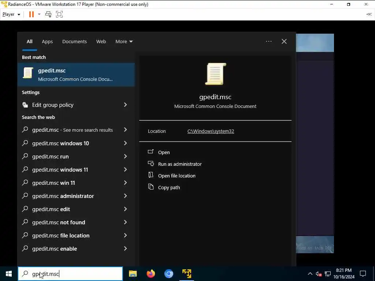The width and height of the screenshot is (375, 281).
Task: Open the C:\Windows\system32 location link
Action: (x=211, y=131)
